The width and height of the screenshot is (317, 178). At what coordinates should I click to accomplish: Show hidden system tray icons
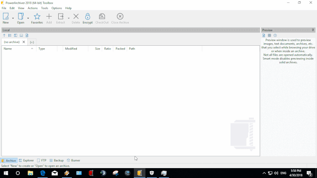(x=264, y=173)
